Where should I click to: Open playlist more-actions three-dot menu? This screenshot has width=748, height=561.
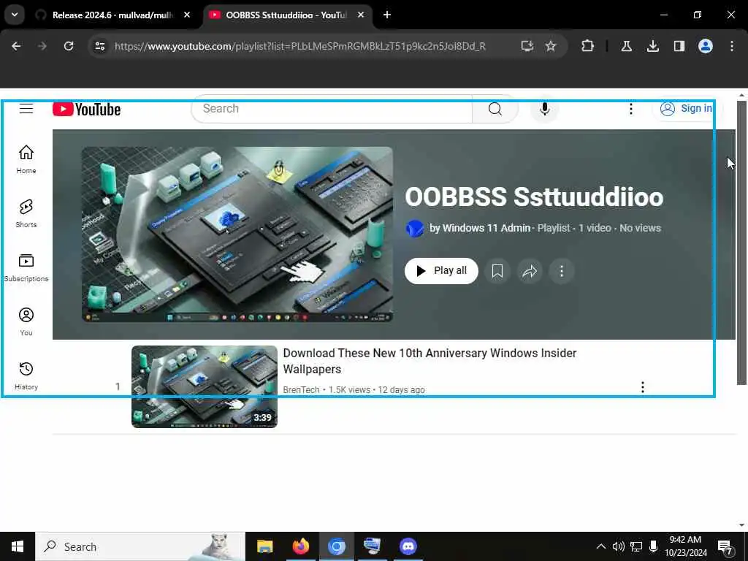562,271
